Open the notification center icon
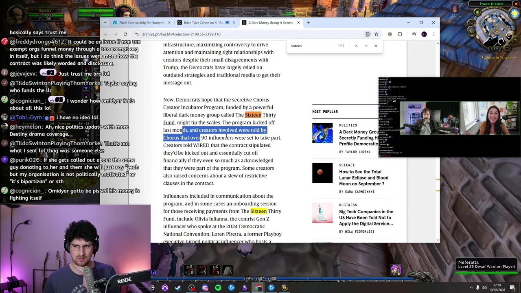This screenshot has width=521, height=293. (512, 288)
